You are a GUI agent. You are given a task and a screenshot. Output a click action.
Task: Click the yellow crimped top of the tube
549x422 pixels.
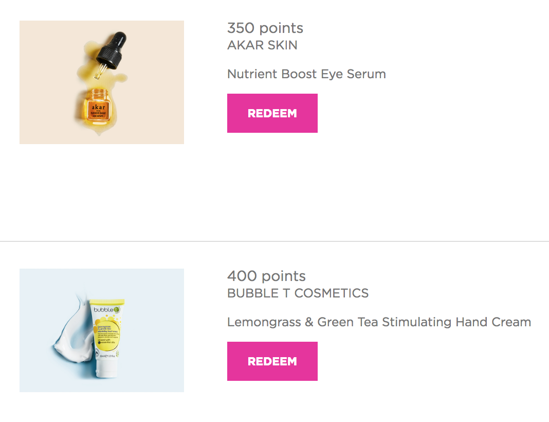pos(107,302)
